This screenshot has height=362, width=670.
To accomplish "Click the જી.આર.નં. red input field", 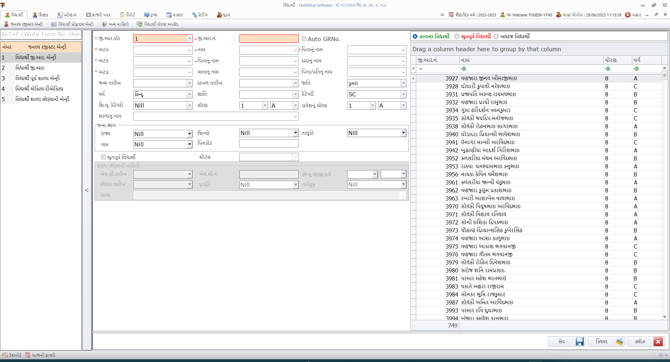I will coord(269,39).
